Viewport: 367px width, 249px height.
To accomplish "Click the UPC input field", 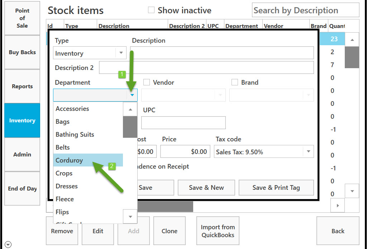I will coord(183,122).
